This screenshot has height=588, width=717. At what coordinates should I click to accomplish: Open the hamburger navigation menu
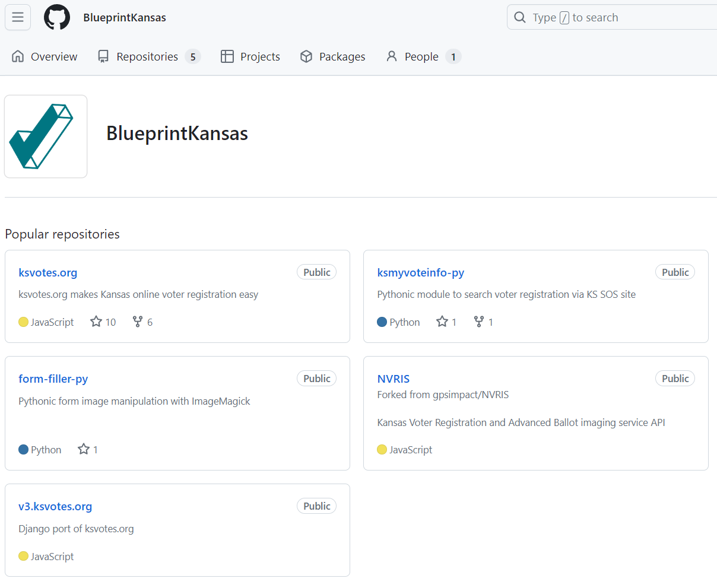(18, 17)
